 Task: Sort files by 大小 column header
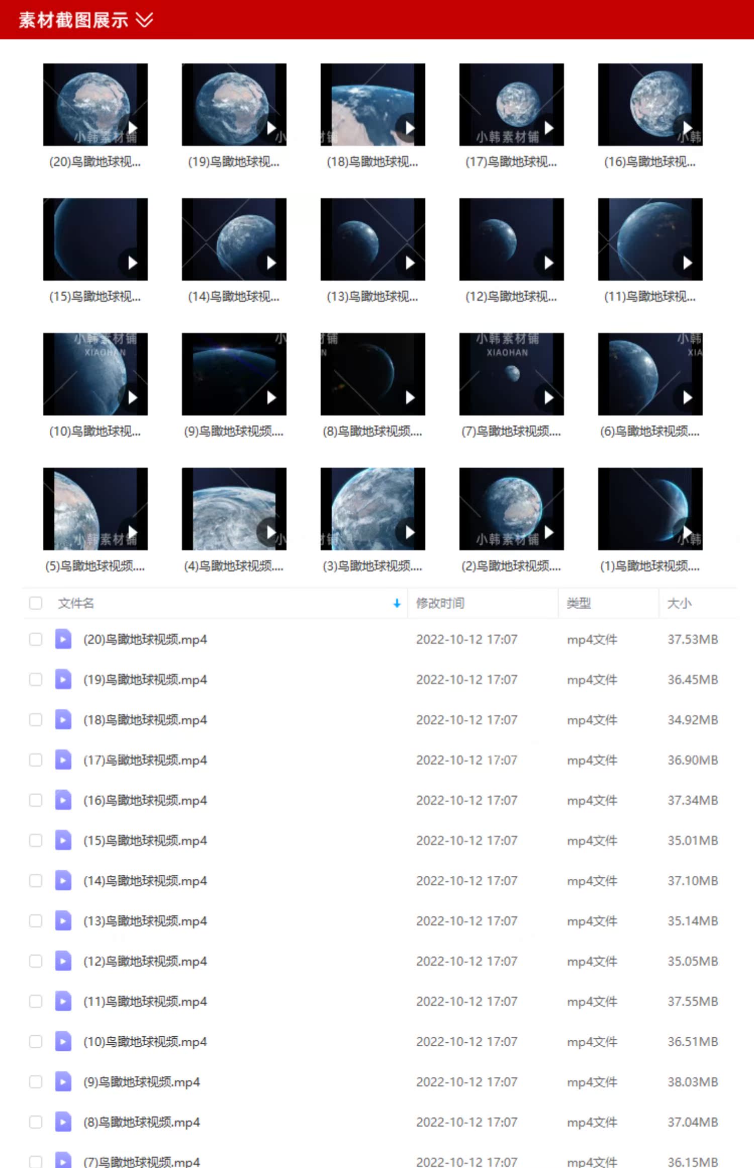679,603
